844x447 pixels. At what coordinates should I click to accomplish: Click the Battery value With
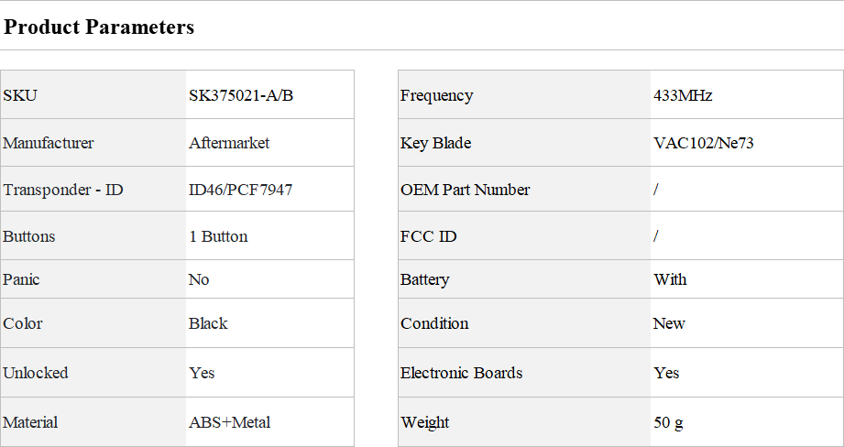(x=670, y=279)
